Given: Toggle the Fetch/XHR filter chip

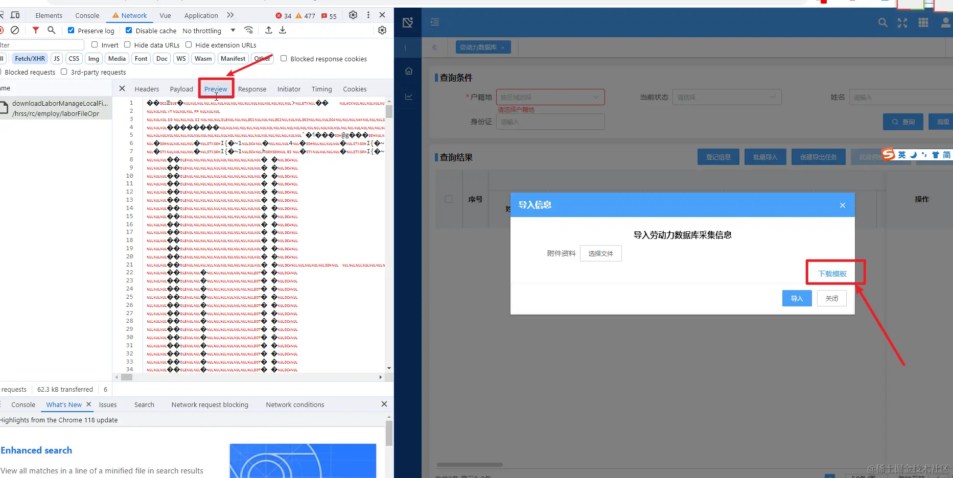Looking at the screenshot, I should [30, 59].
